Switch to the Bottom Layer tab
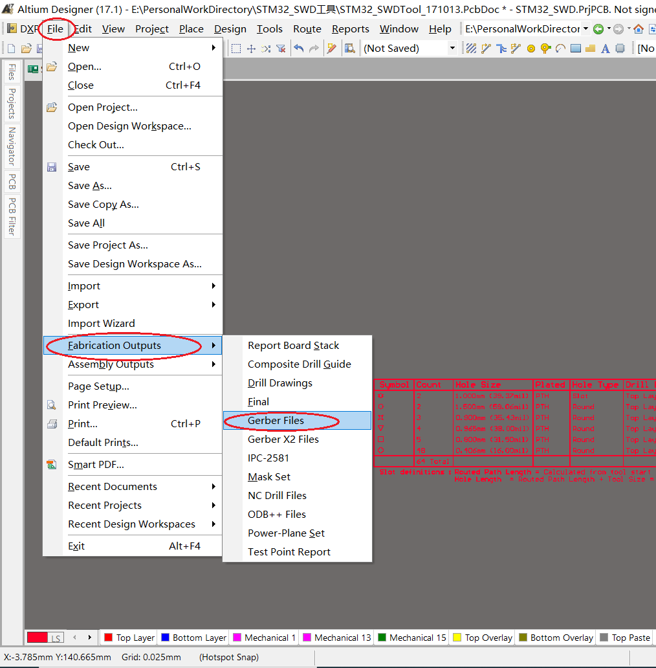Viewport: 656px width, 668px height. (x=193, y=638)
